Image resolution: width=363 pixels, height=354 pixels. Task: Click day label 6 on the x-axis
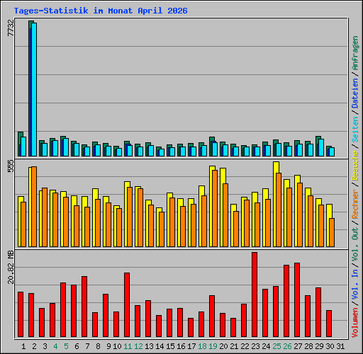(77, 346)
